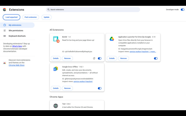This screenshot has height=116, width=186.
Task: Open Details for Application Launcher For Drive
Action: (x=112, y=58)
